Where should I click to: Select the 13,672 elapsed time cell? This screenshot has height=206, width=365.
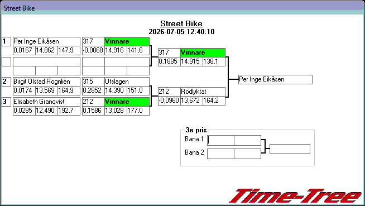(191, 100)
